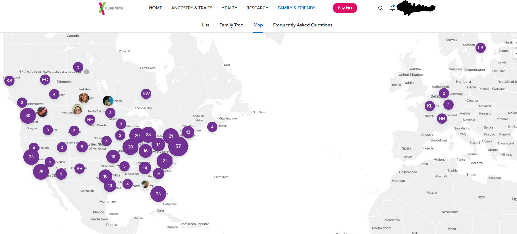Viewport: 517px width, 234px height.
Task: Open the notifications bell
Action: [393, 8]
